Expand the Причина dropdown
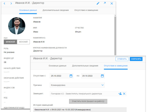The image size is (147, 112). 103,85
